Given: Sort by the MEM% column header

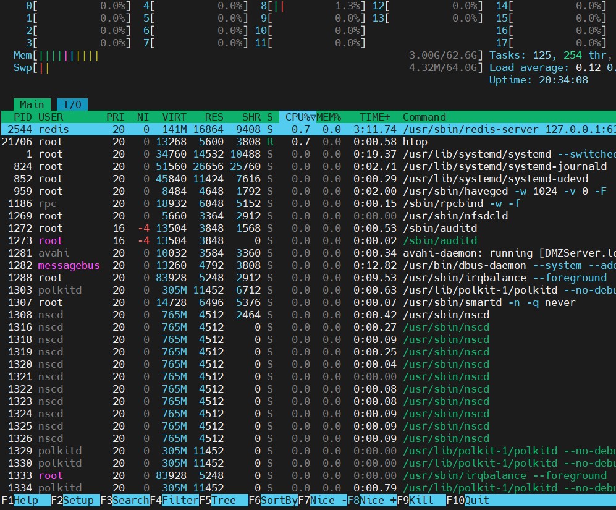Looking at the screenshot, I should (329, 117).
